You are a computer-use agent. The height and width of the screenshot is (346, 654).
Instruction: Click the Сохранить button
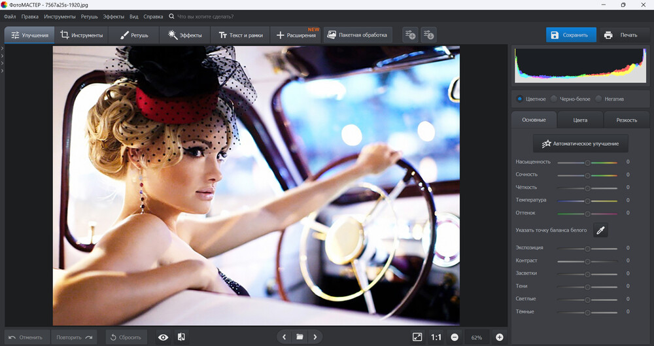pyautogui.click(x=571, y=35)
